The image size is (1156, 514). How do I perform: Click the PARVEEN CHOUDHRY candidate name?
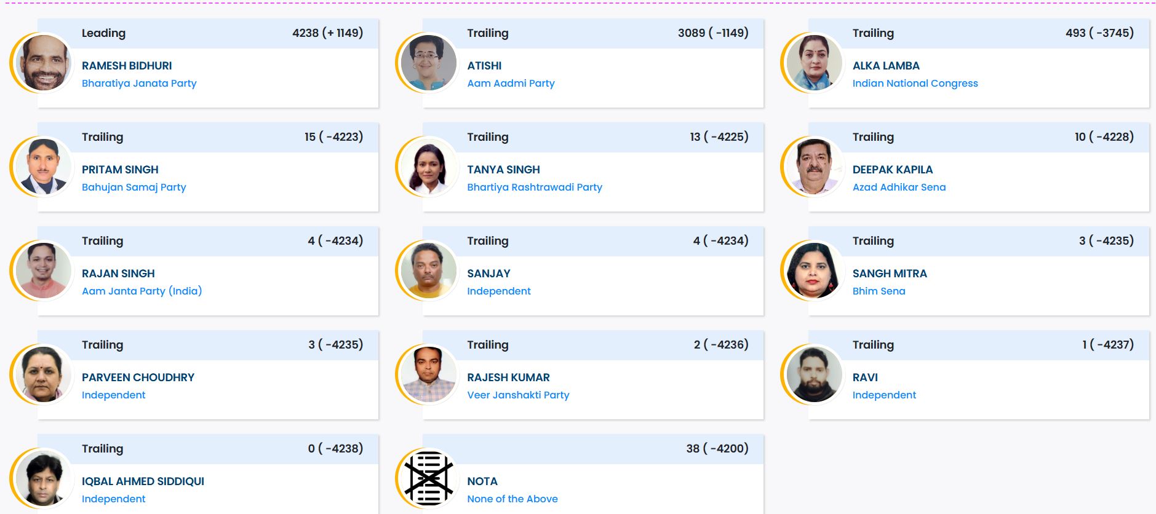coord(138,378)
